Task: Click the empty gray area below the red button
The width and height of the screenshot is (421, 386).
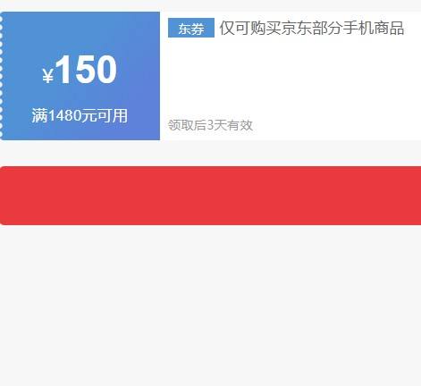Action: (x=210, y=306)
